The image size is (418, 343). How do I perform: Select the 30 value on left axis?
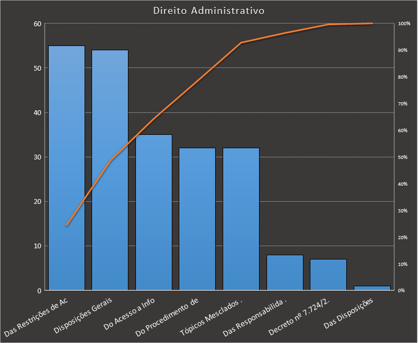(x=37, y=157)
